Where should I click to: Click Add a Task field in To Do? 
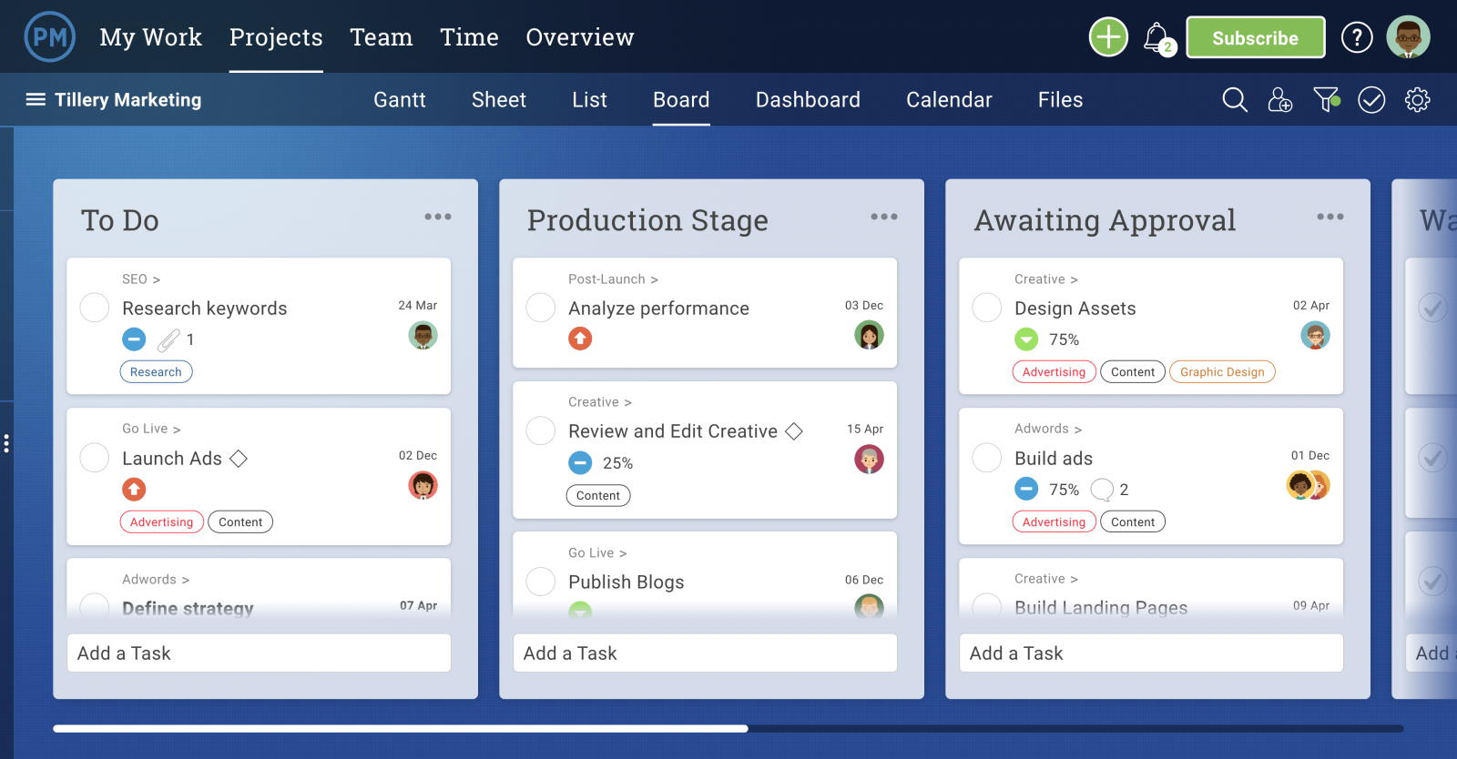coord(259,653)
